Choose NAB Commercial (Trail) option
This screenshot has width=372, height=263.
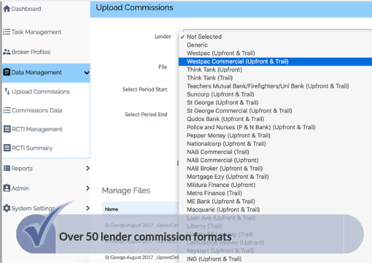218,152
